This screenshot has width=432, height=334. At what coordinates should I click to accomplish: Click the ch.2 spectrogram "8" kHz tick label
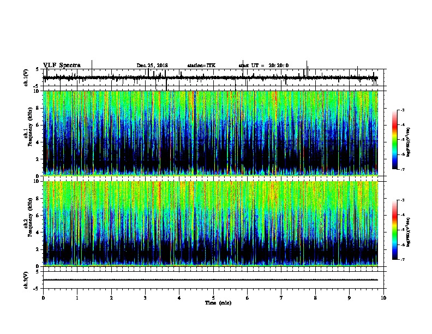38,199
